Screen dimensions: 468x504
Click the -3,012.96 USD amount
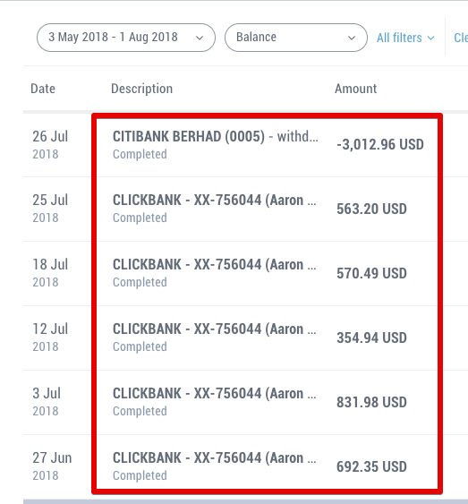tap(380, 144)
